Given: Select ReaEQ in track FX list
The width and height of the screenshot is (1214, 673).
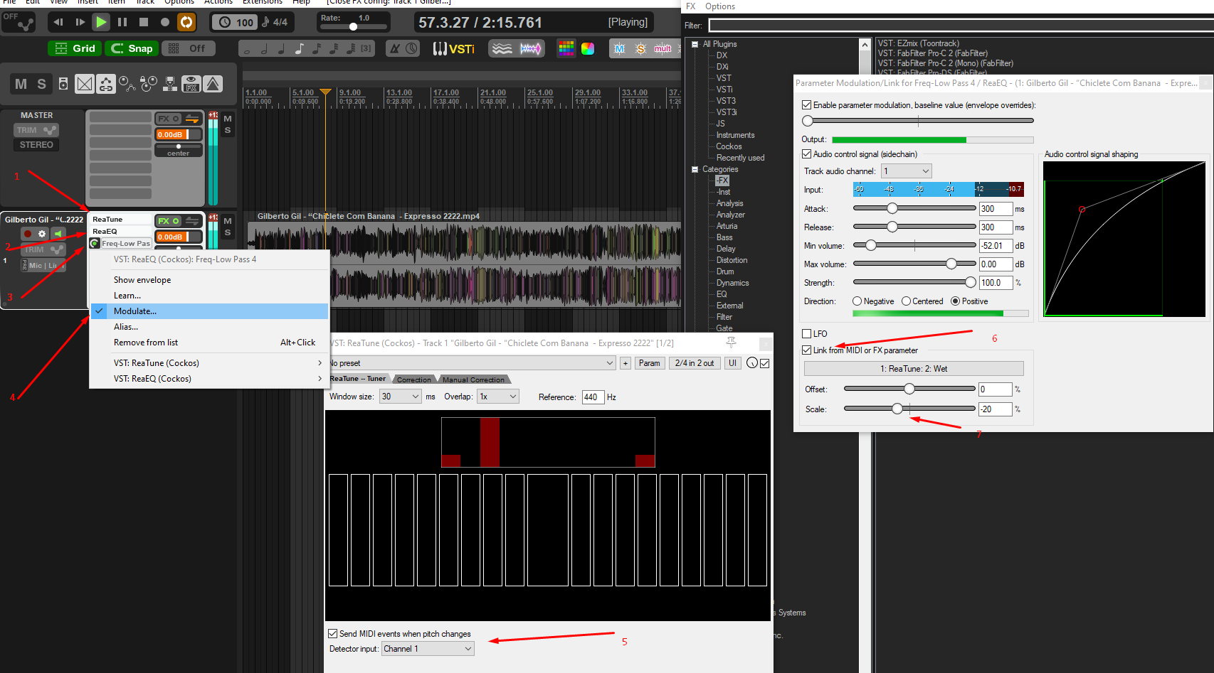Looking at the screenshot, I should (120, 232).
